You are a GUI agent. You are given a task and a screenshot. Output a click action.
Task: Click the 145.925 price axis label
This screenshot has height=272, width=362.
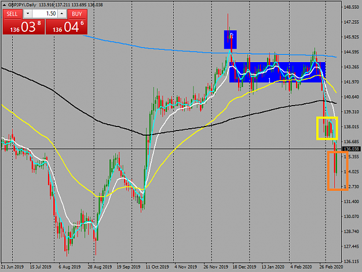[352, 37]
